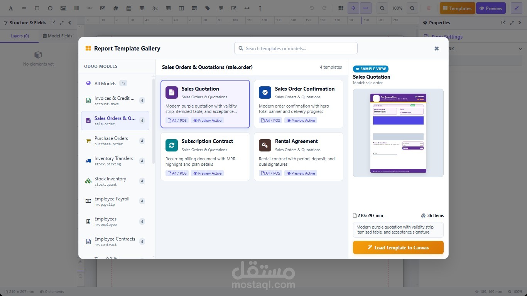527x296 pixels.
Task: Switch to the Layers (0) tab
Action: tap(19, 36)
